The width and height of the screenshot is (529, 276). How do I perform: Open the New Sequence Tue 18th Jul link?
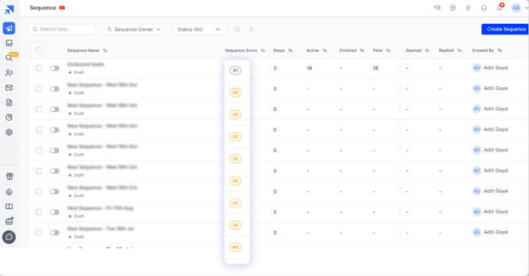(x=101, y=228)
